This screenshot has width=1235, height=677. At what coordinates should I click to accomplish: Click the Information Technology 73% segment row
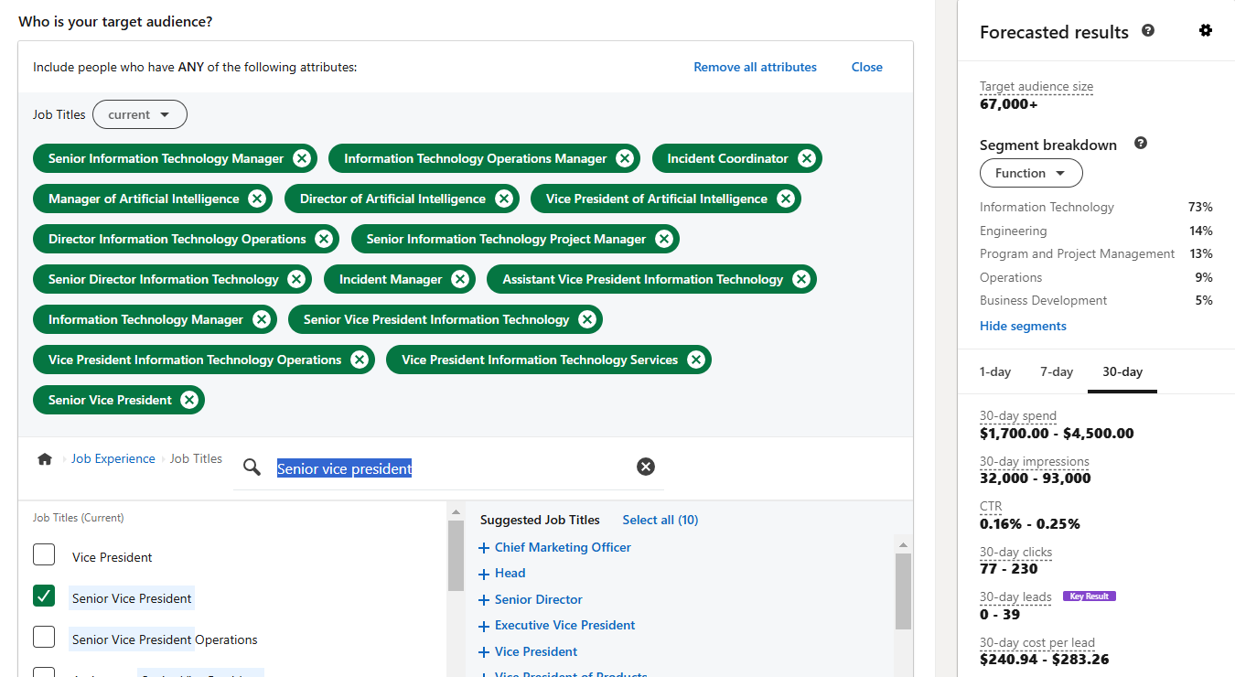[1096, 208]
